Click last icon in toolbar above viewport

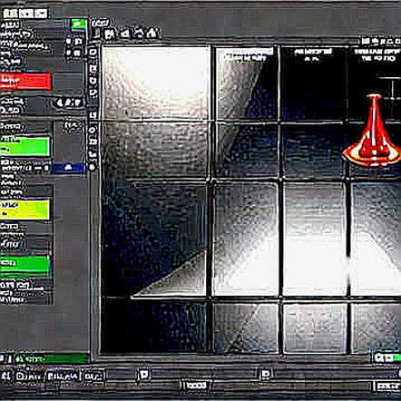click(x=152, y=33)
